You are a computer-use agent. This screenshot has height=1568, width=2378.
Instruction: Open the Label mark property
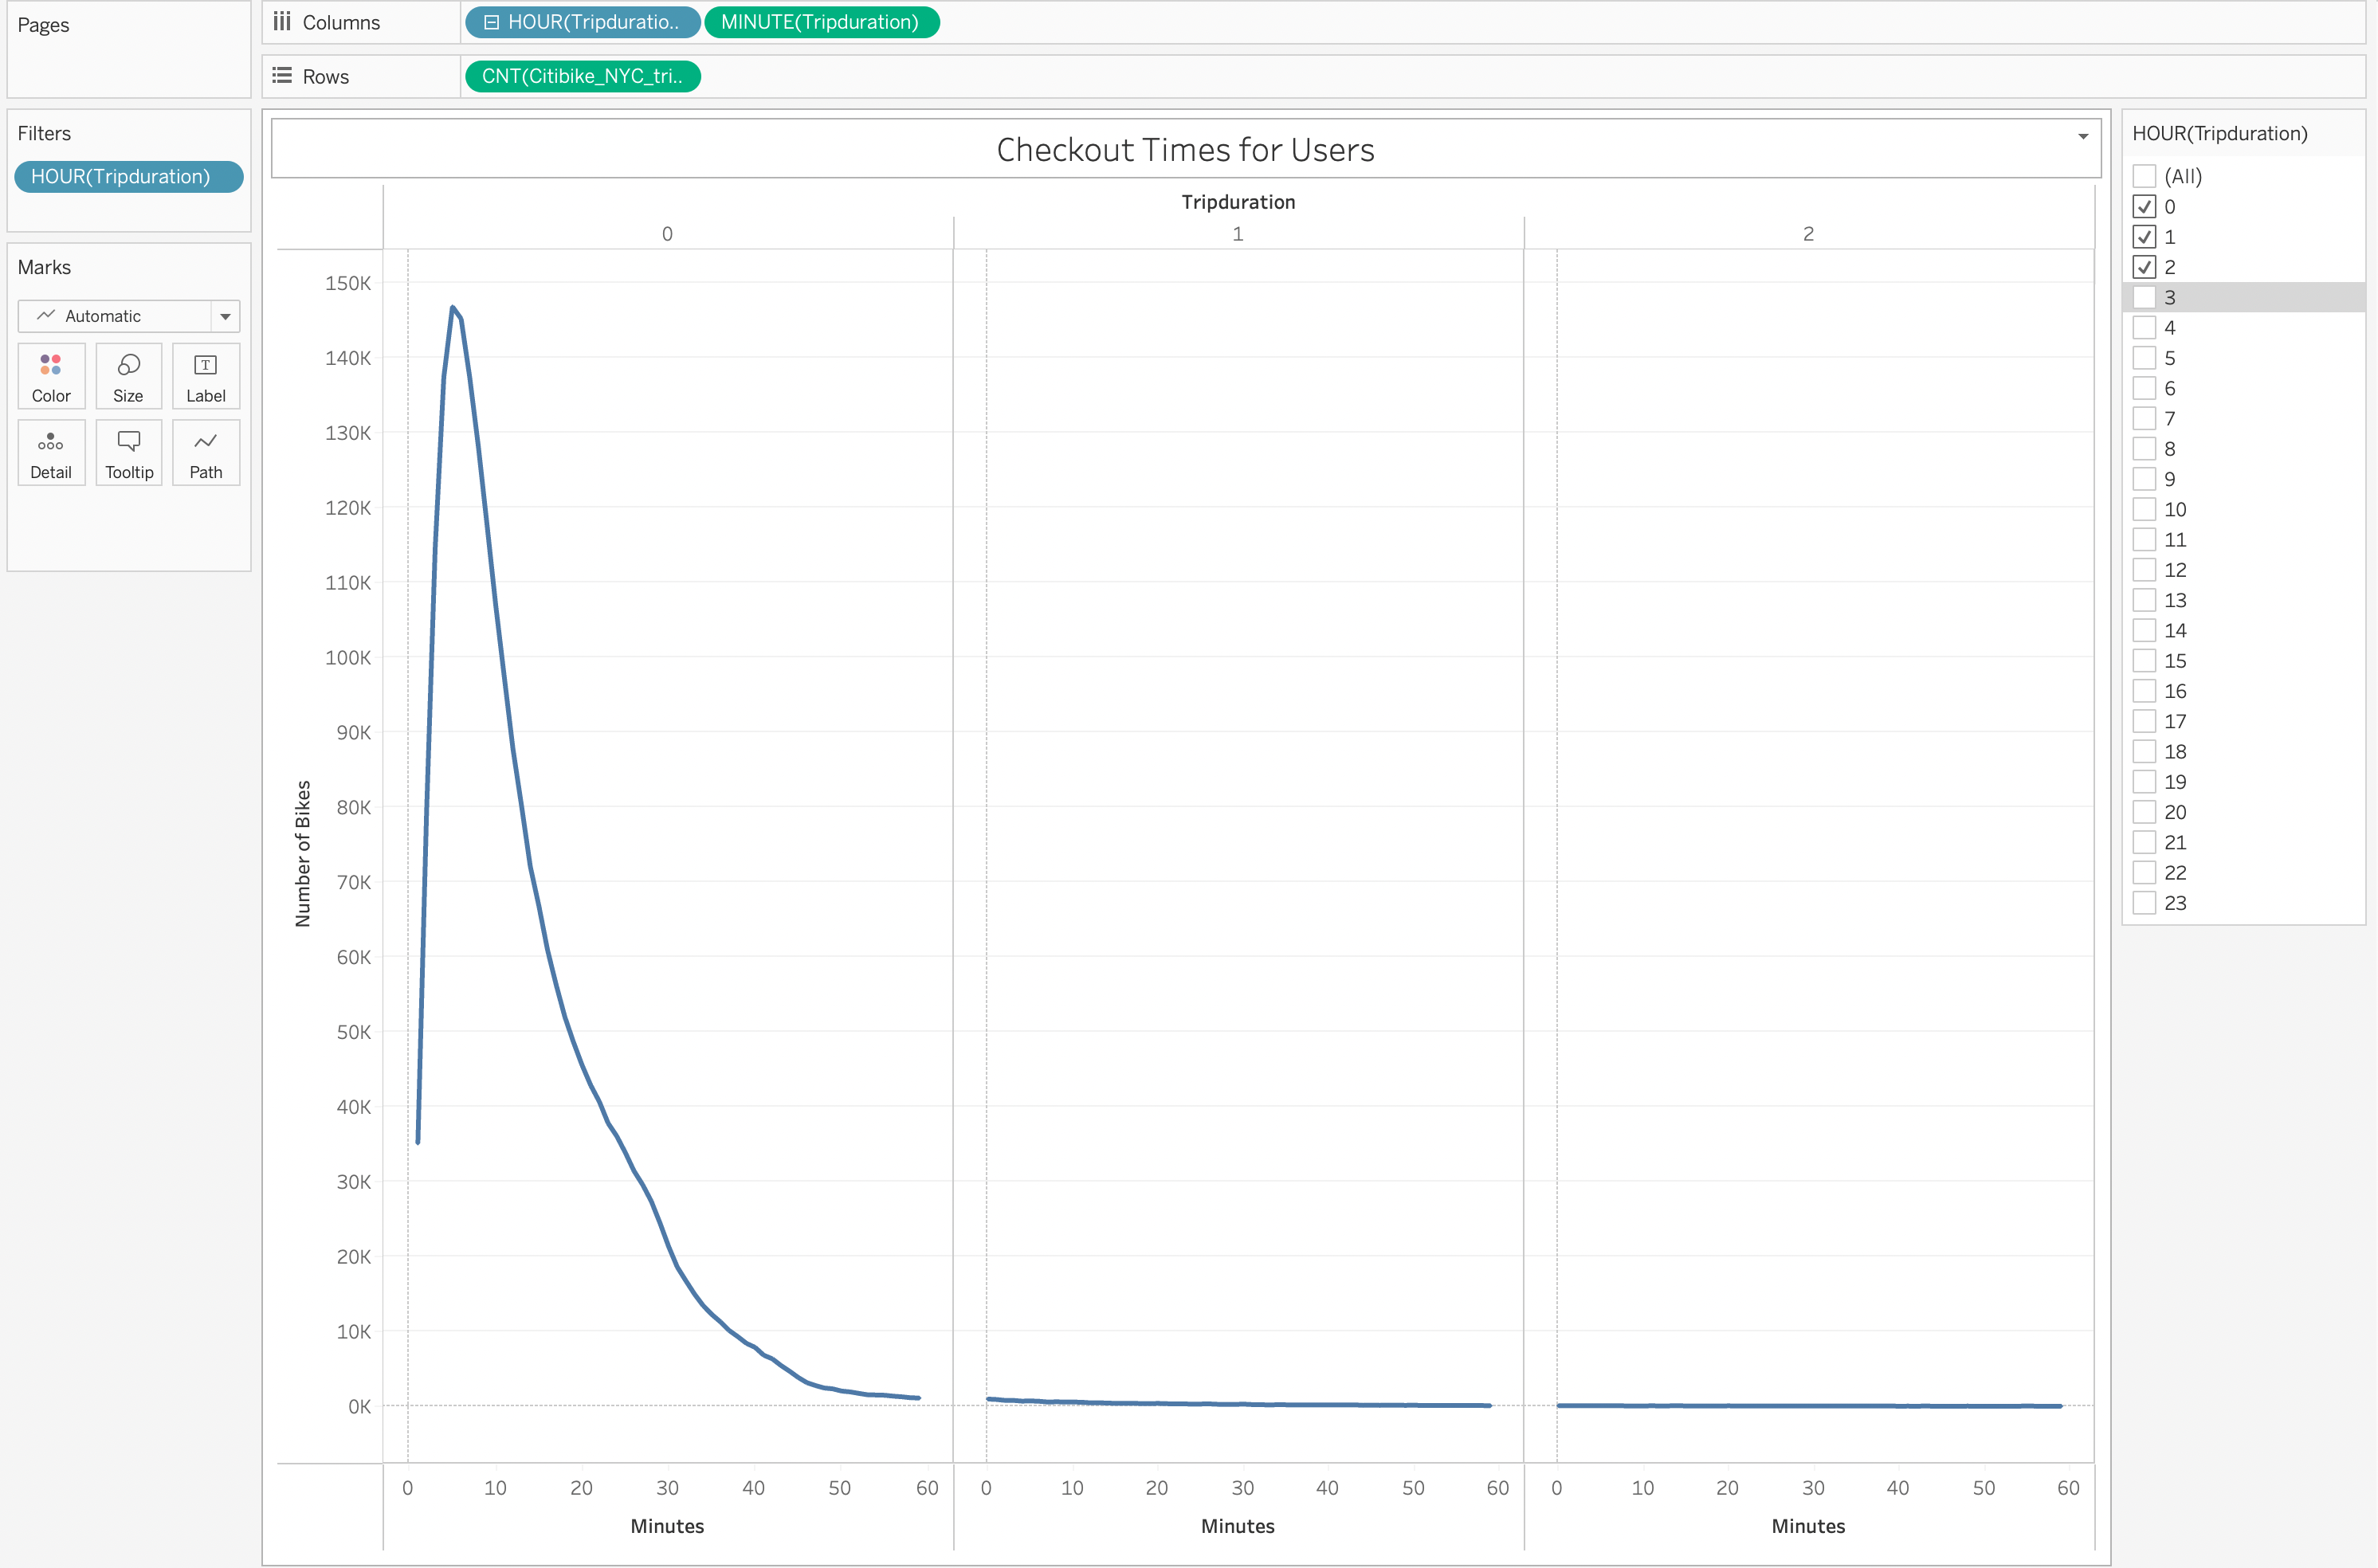pos(205,375)
